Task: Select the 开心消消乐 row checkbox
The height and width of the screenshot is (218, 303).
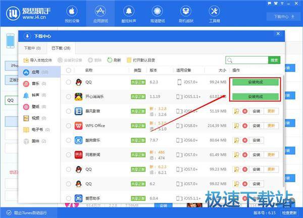Action: point(68,96)
